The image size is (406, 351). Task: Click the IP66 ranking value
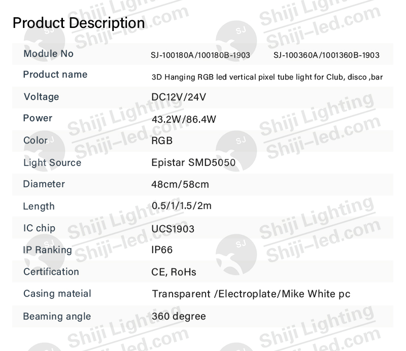click(162, 250)
